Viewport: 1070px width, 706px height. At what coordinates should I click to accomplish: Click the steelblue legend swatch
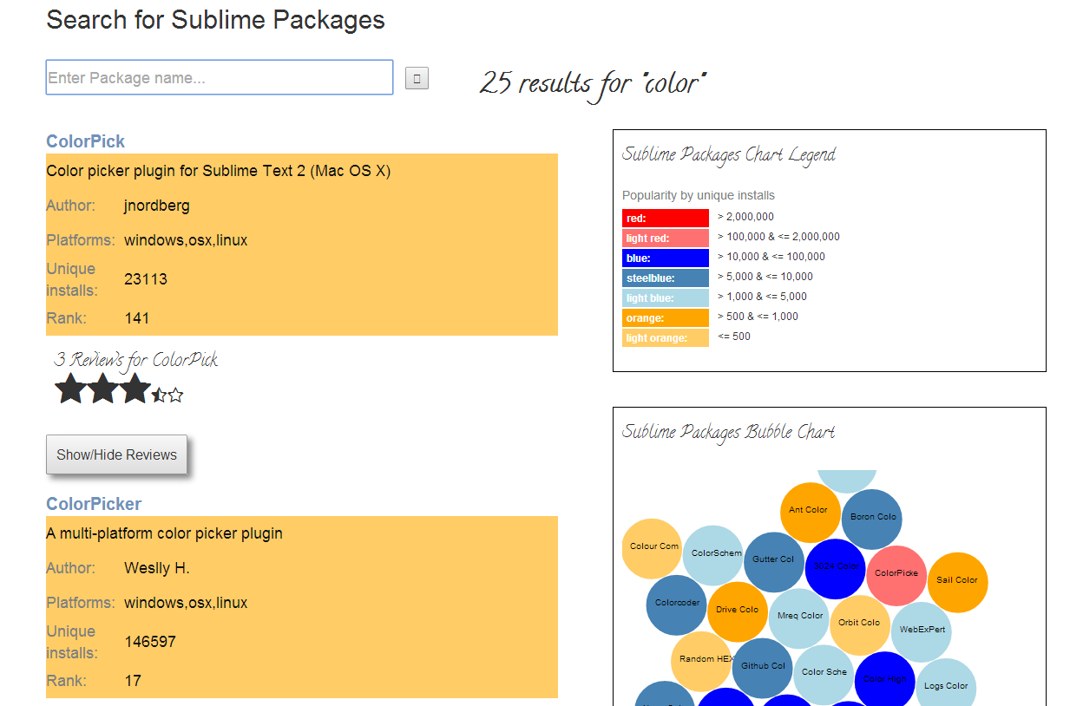666,278
